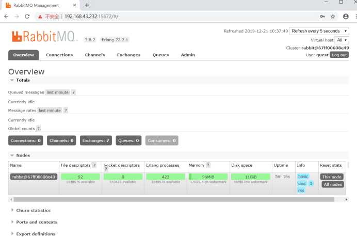
Task: Click the Socket descriptors 0 usage bar
Action: pos(123,177)
